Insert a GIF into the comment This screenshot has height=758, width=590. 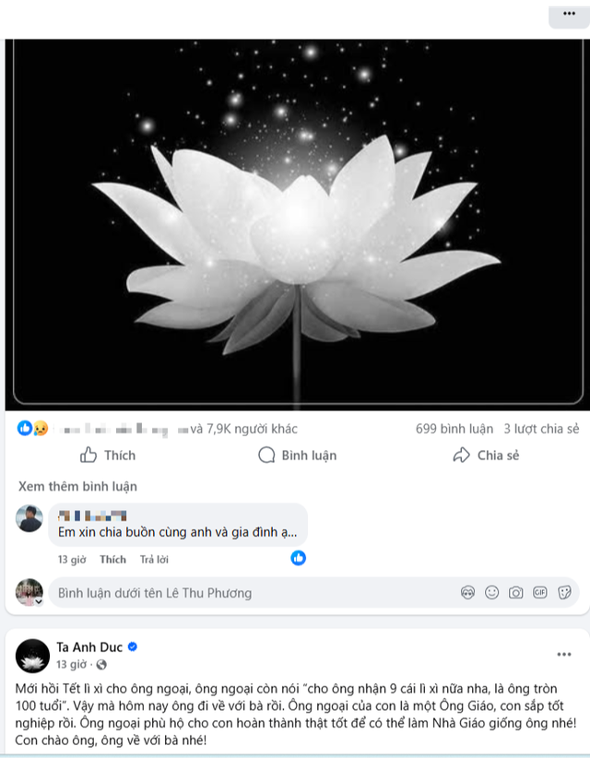(540, 592)
